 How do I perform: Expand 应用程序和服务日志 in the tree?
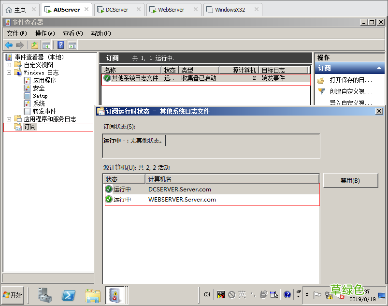pos(9,119)
